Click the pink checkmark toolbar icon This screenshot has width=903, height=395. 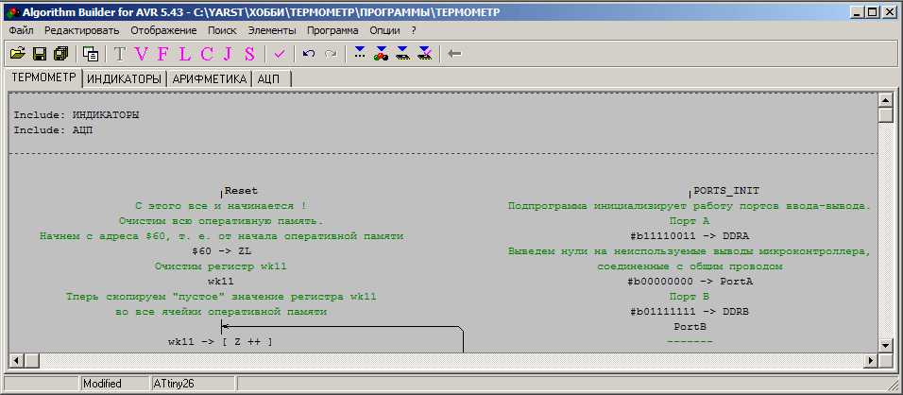click(x=280, y=54)
